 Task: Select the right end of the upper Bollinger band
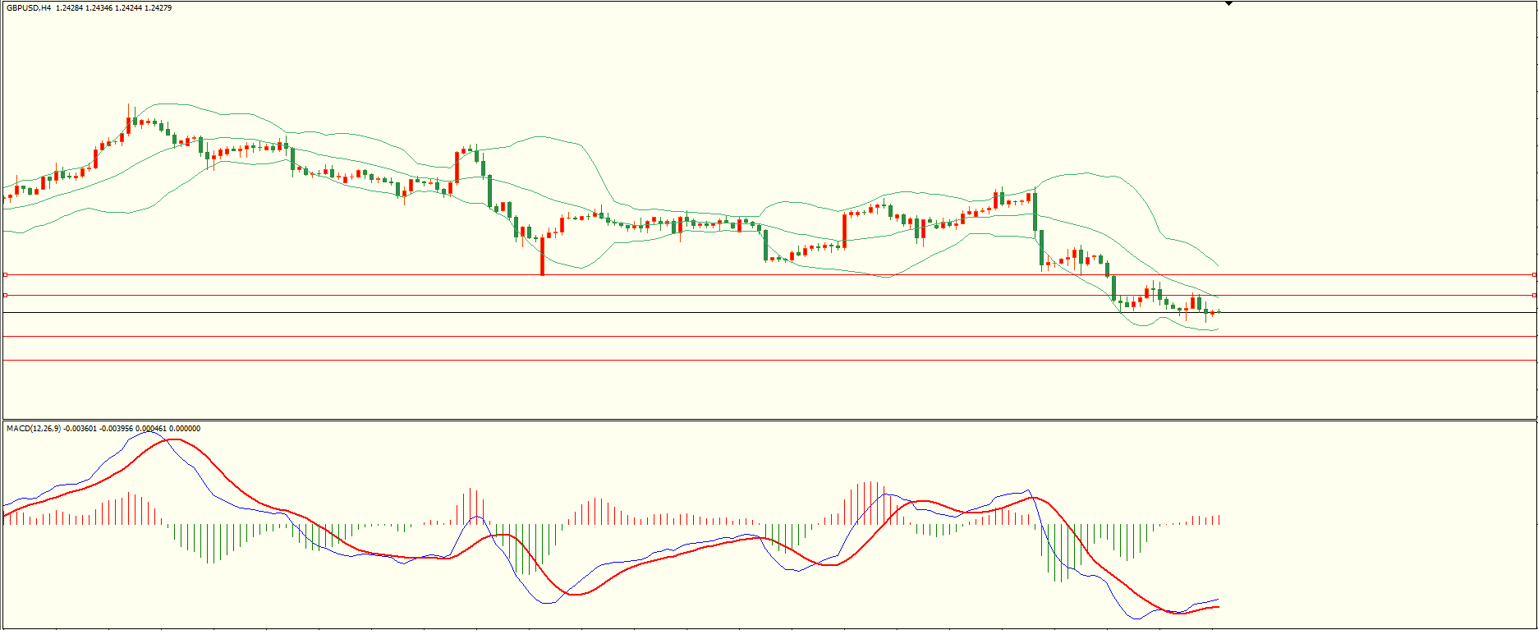click(x=1218, y=266)
